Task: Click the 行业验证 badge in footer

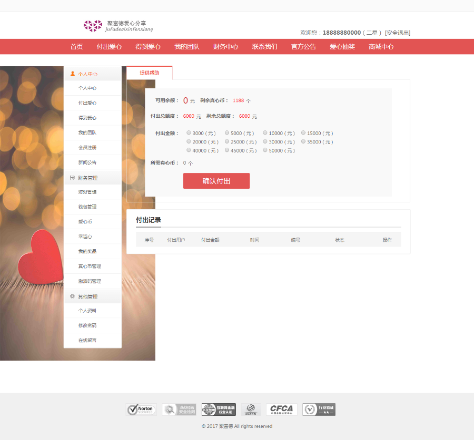Action: point(319,410)
